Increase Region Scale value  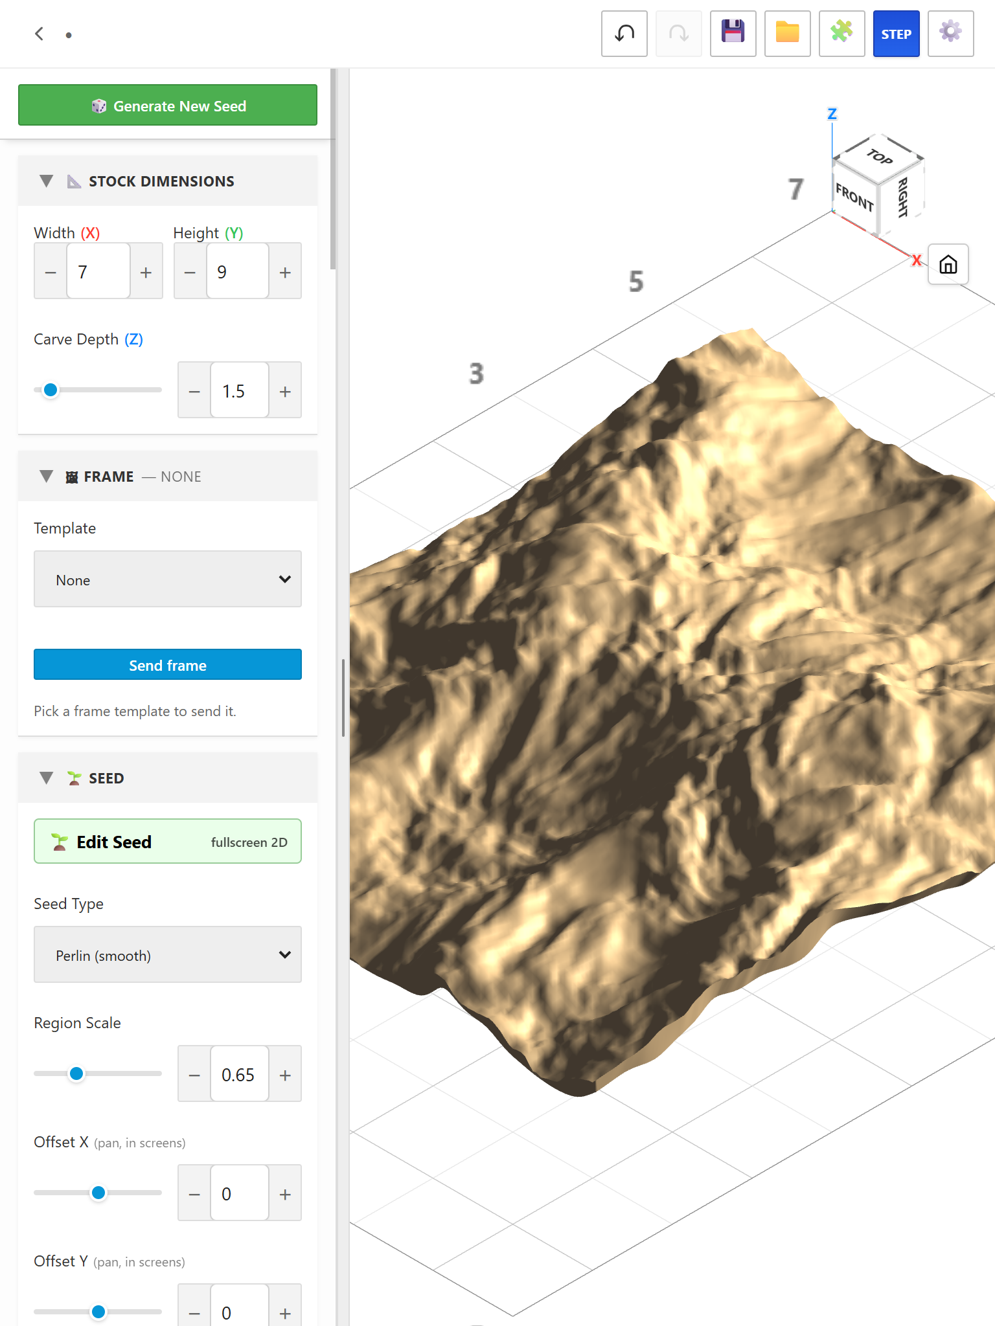[x=285, y=1074]
